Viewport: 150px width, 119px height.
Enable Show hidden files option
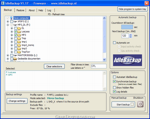pos(115,88)
